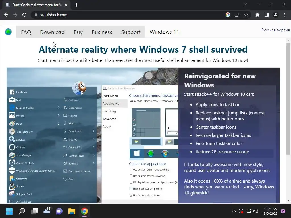
Task: Open notification badge showing 2
Action: pyautogui.click(x=283, y=211)
